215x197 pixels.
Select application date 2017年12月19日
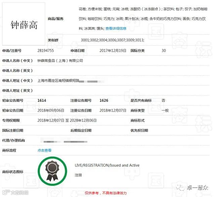[113, 51]
